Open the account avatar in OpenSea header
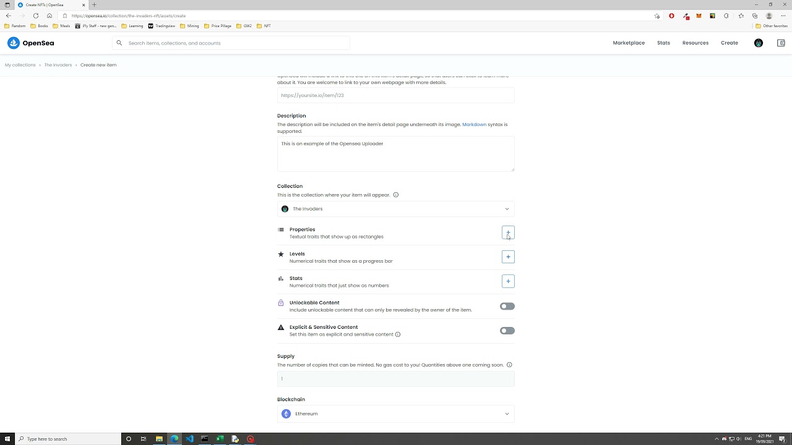Viewport: 792px width, 445px height. [x=759, y=43]
